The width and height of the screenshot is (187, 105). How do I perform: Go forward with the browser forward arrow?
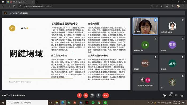click(x=9, y=6)
